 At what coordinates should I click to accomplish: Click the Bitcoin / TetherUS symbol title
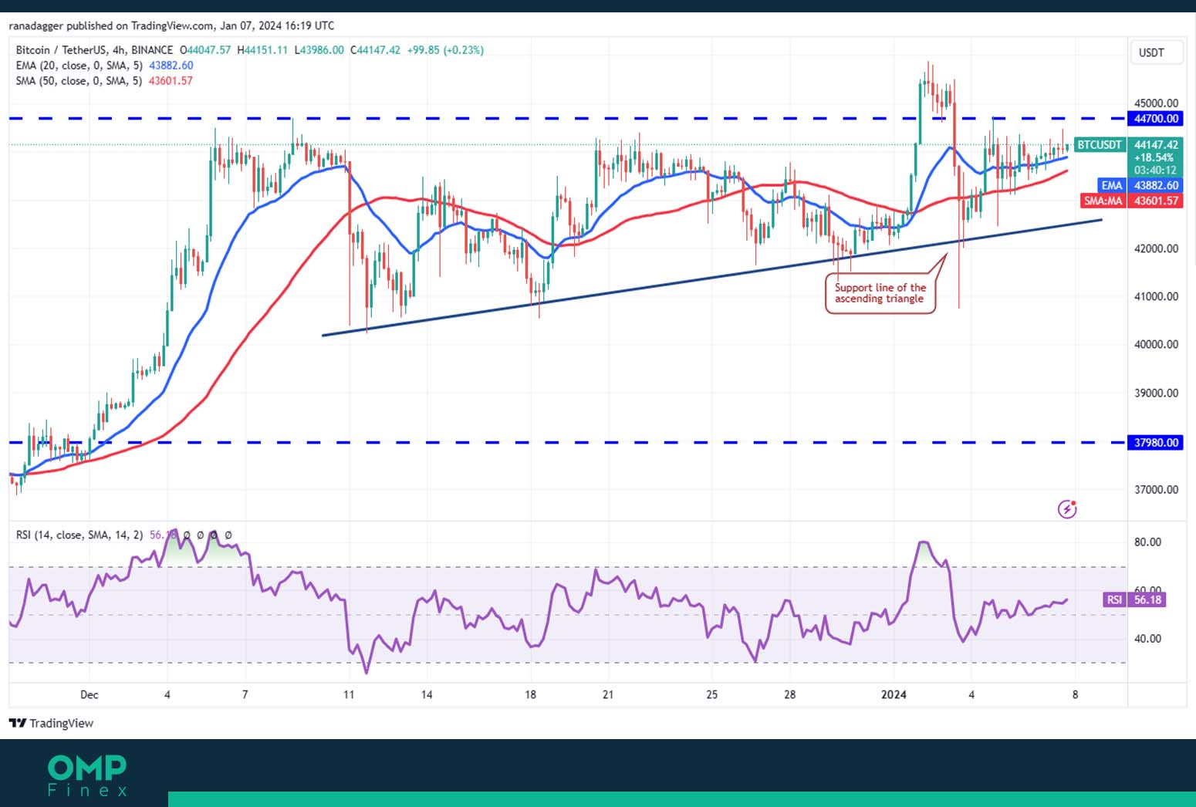pyautogui.click(x=61, y=50)
